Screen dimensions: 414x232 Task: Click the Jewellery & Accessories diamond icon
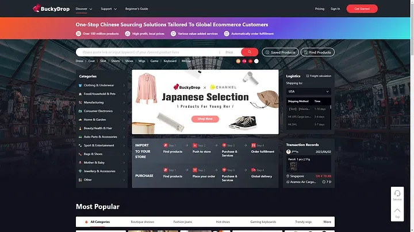tap(80, 171)
